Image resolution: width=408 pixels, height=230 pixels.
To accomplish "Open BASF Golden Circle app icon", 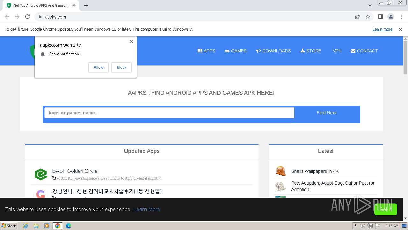I will click(41, 174).
